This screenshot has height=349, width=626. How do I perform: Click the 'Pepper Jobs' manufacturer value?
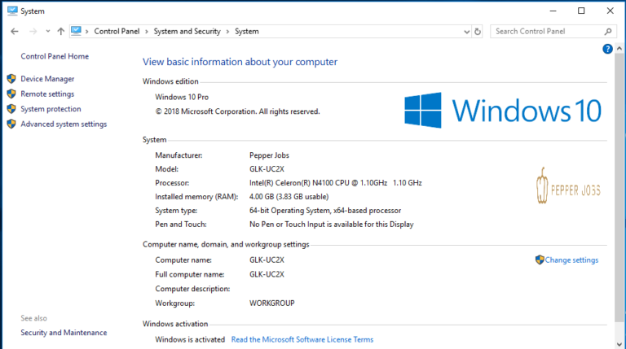[269, 155]
